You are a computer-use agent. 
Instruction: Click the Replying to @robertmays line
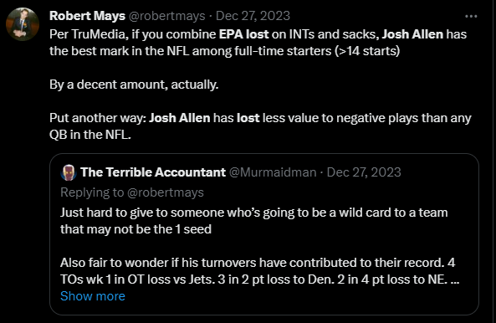pyautogui.click(x=132, y=192)
